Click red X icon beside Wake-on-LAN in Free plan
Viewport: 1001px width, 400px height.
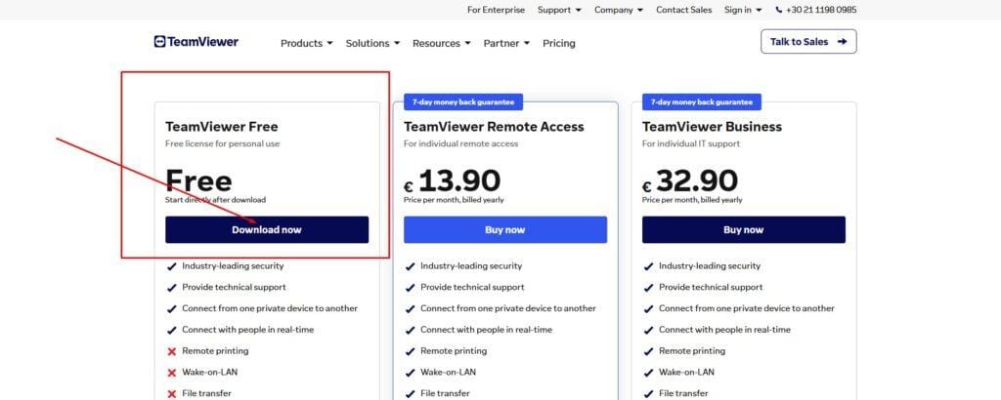click(172, 372)
